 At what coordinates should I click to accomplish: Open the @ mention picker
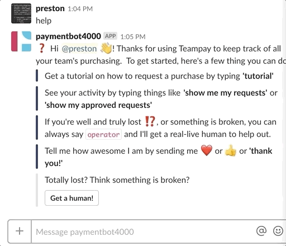tap(261, 231)
